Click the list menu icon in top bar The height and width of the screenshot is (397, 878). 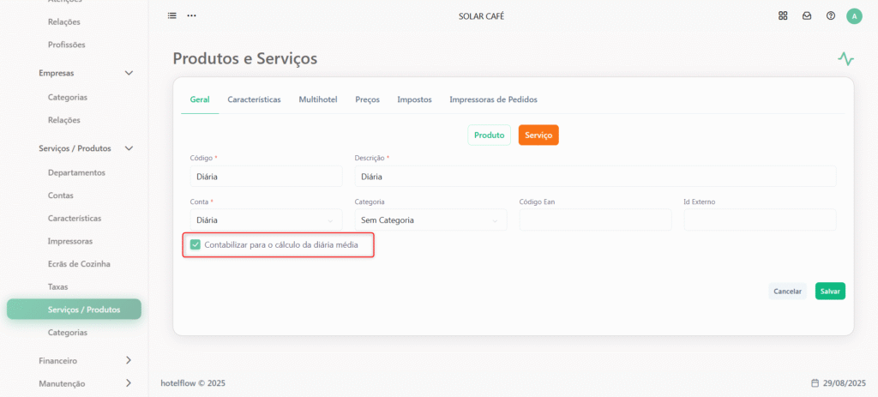(x=171, y=15)
